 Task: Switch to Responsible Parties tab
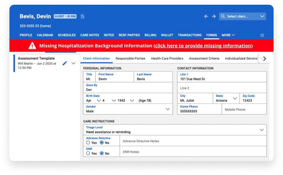point(130,58)
